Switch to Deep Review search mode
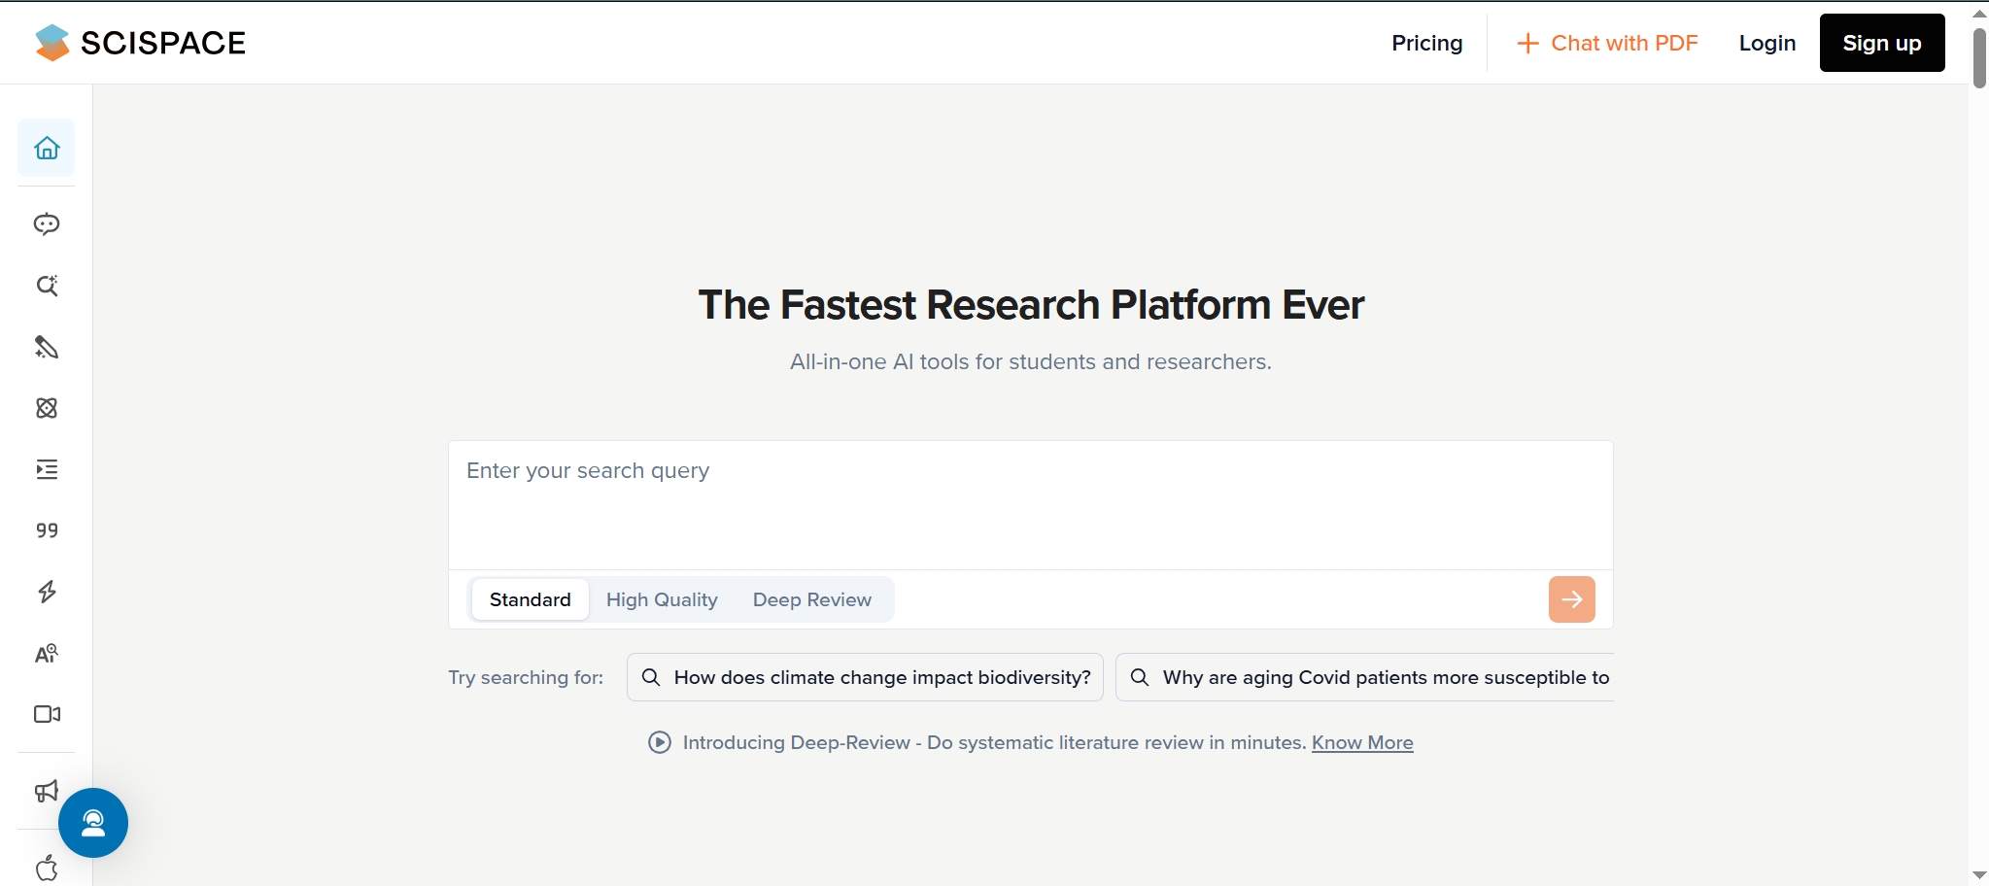The height and width of the screenshot is (886, 1989). coord(811,599)
